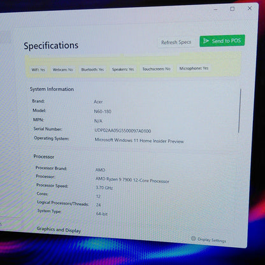
Task: Select the Bluetooth: Yes badge
Action: tap(92, 69)
